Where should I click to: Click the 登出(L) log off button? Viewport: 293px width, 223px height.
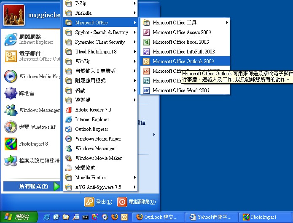[99, 202]
